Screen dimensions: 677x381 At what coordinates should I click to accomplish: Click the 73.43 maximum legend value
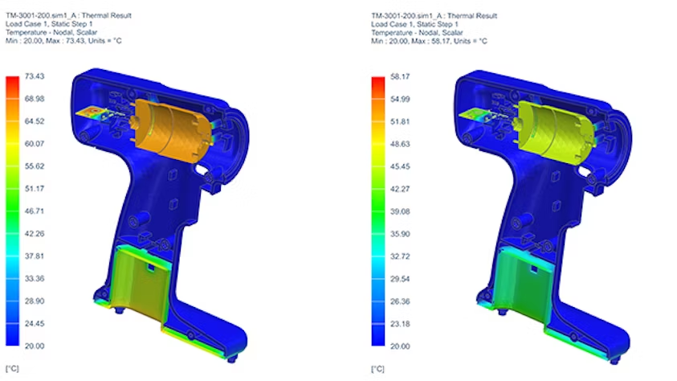[34, 76]
